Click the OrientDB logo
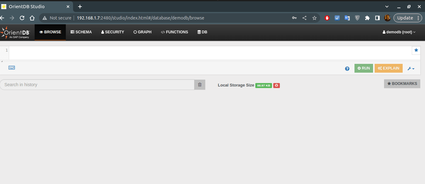The height and width of the screenshot is (184, 425). pos(15,32)
